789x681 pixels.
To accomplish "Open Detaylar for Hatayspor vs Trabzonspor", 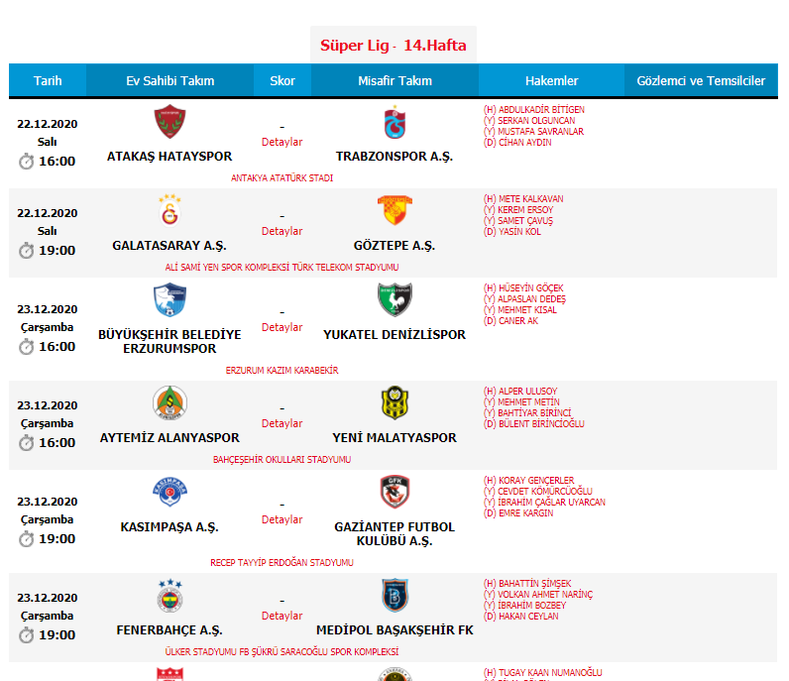I will click(x=282, y=142).
